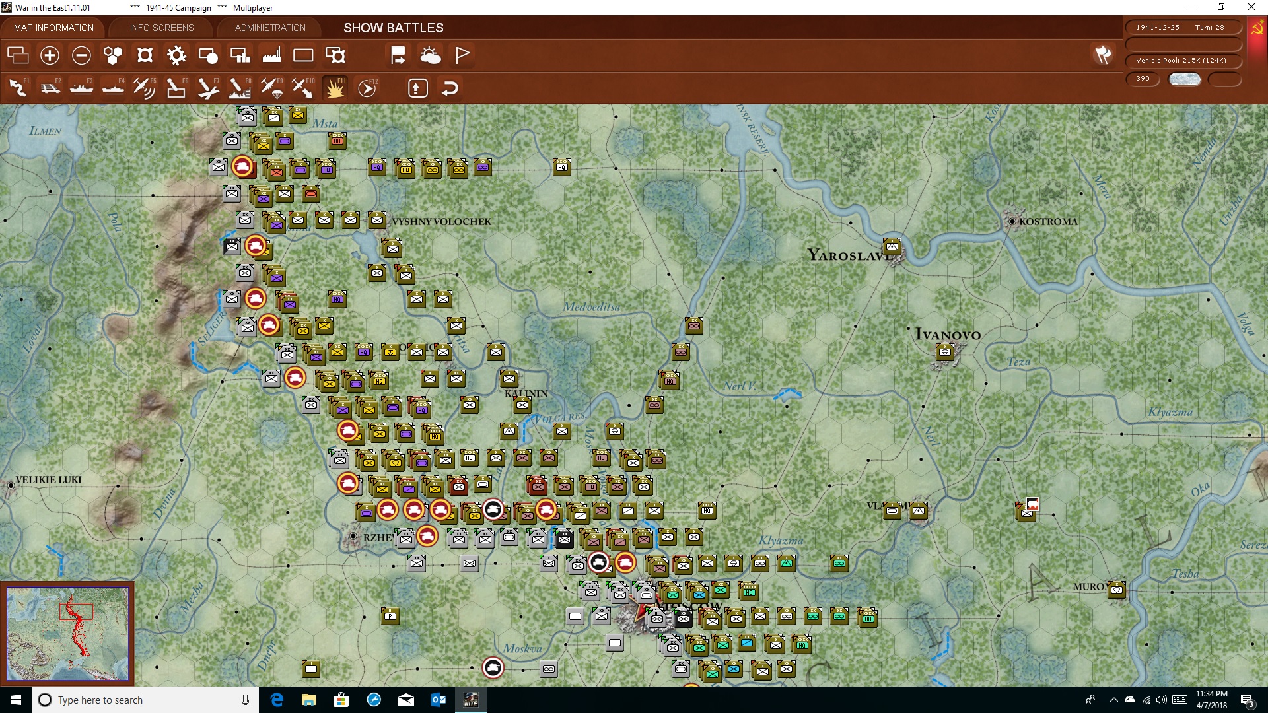Image resolution: width=1268 pixels, height=713 pixels.
Task: Open the Administration tab
Action: [270, 28]
